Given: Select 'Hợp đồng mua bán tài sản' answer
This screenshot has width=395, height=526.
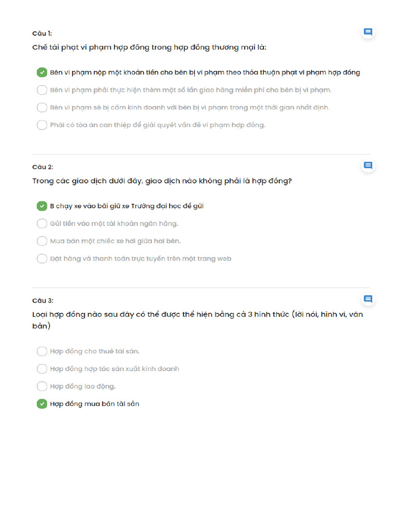Looking at the screenshot, I should (x=42, y=404).
